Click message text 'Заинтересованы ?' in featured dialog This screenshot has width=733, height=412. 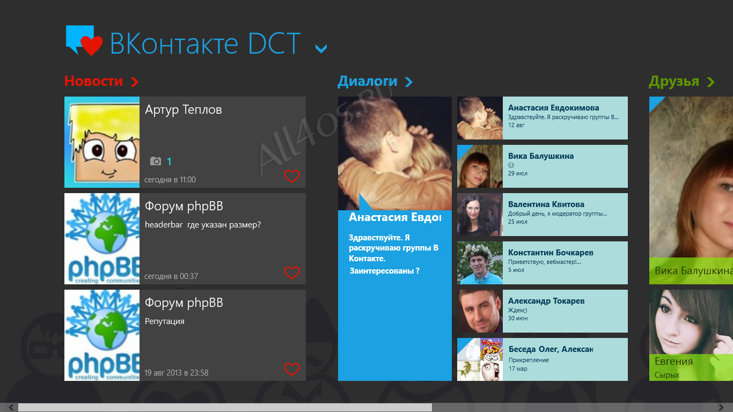[x=385, y=271]
